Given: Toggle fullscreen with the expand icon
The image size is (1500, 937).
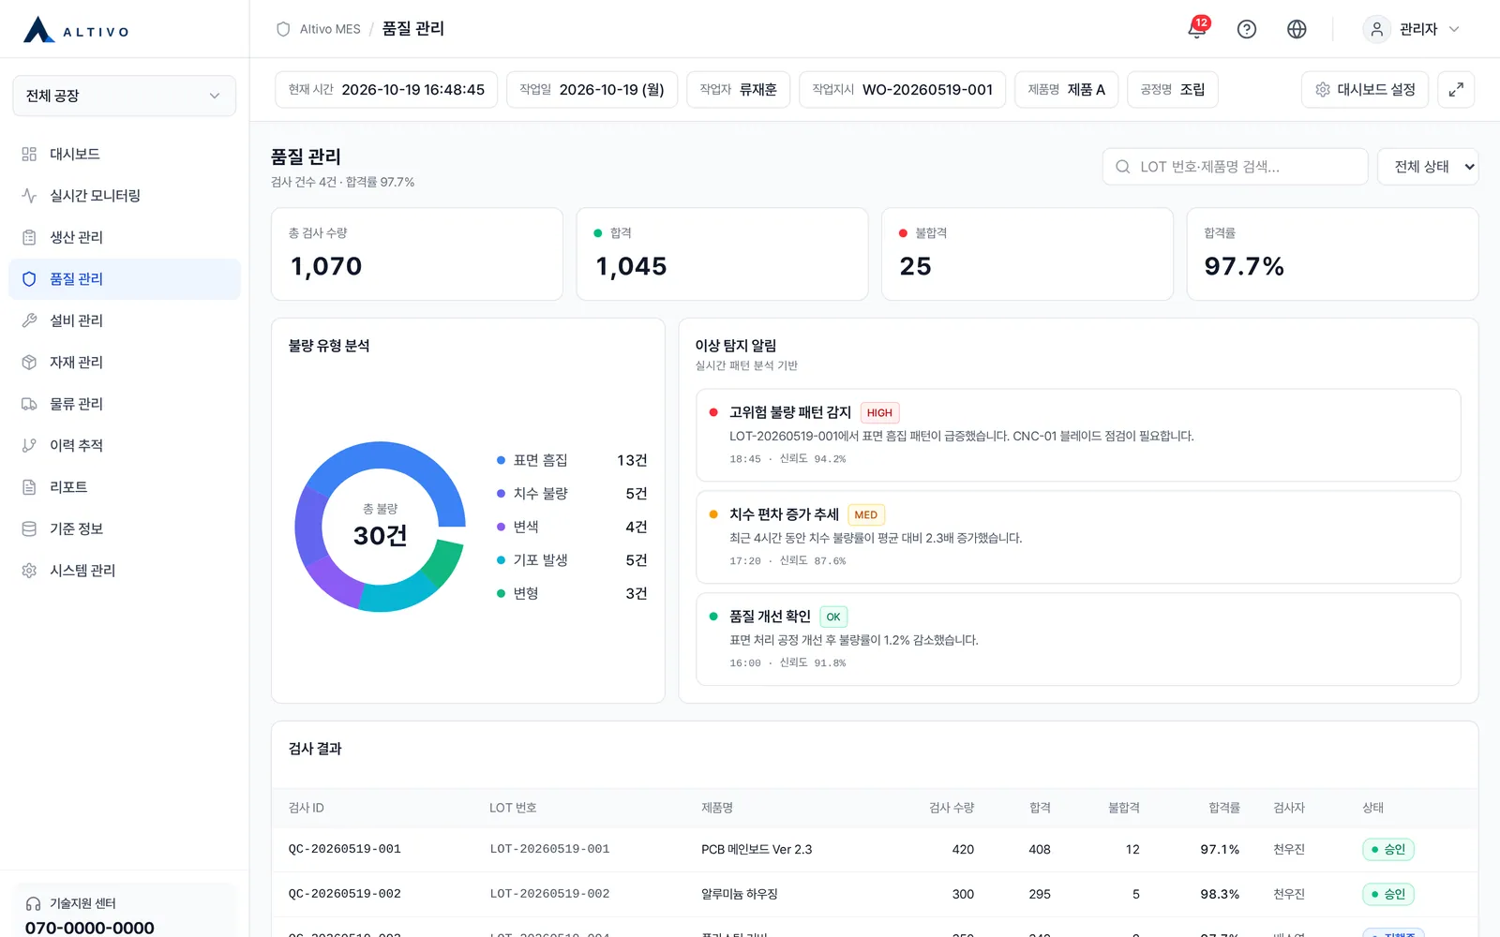Looking at the screenshot, I should click(x=1456, y=90).
